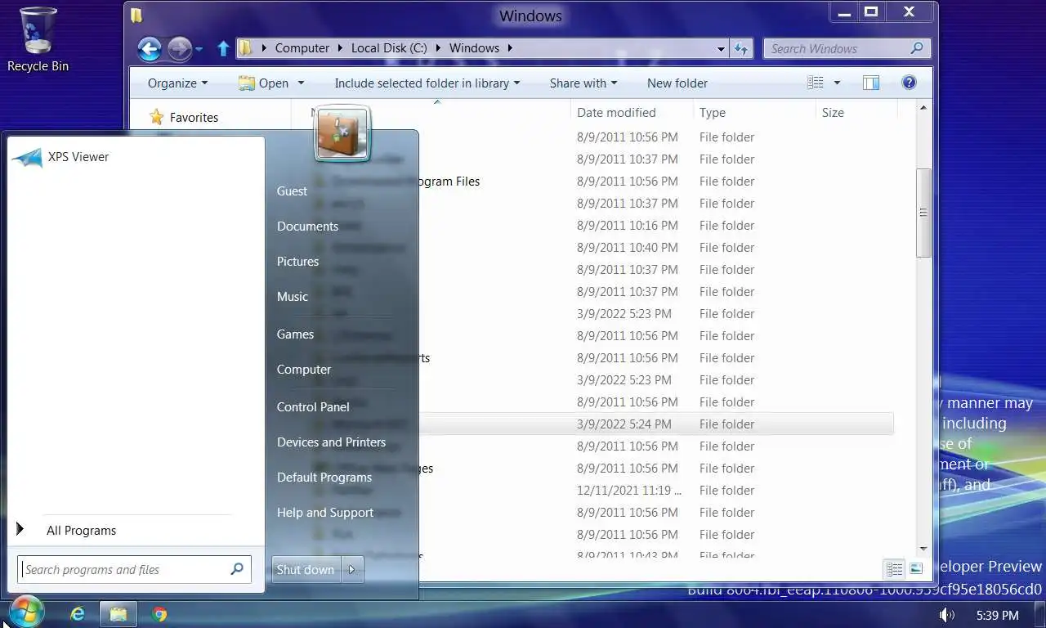Open Devices and Printers
The image size is (1046, 628).
[331, 442]
